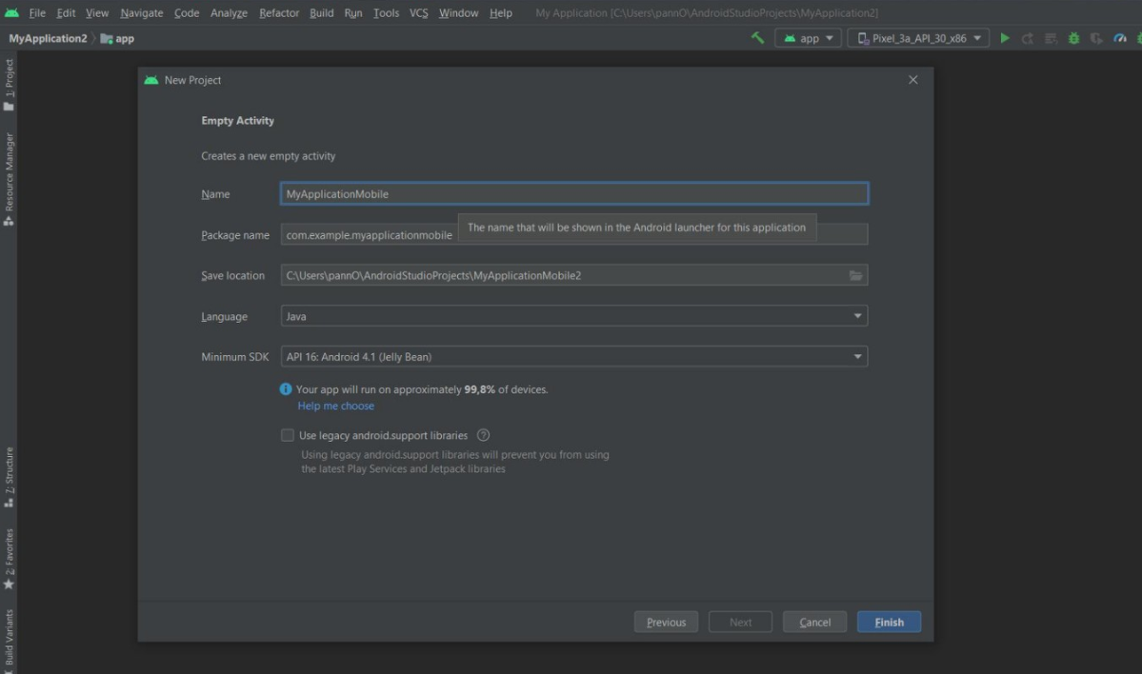Open the Tools menu

pyautogui.click(x=386, y=12)
